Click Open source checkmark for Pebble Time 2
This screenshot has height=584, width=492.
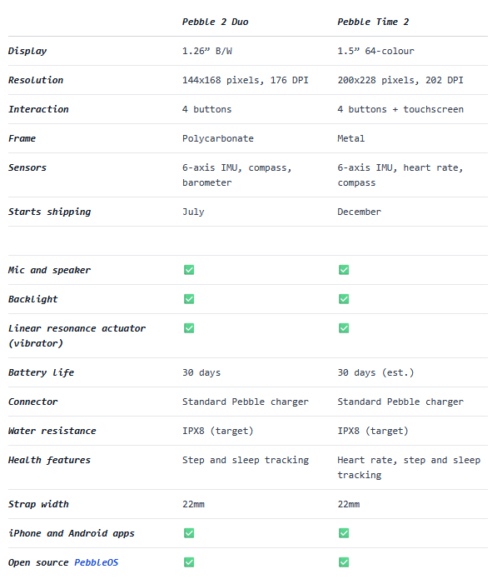pos(344,562)
